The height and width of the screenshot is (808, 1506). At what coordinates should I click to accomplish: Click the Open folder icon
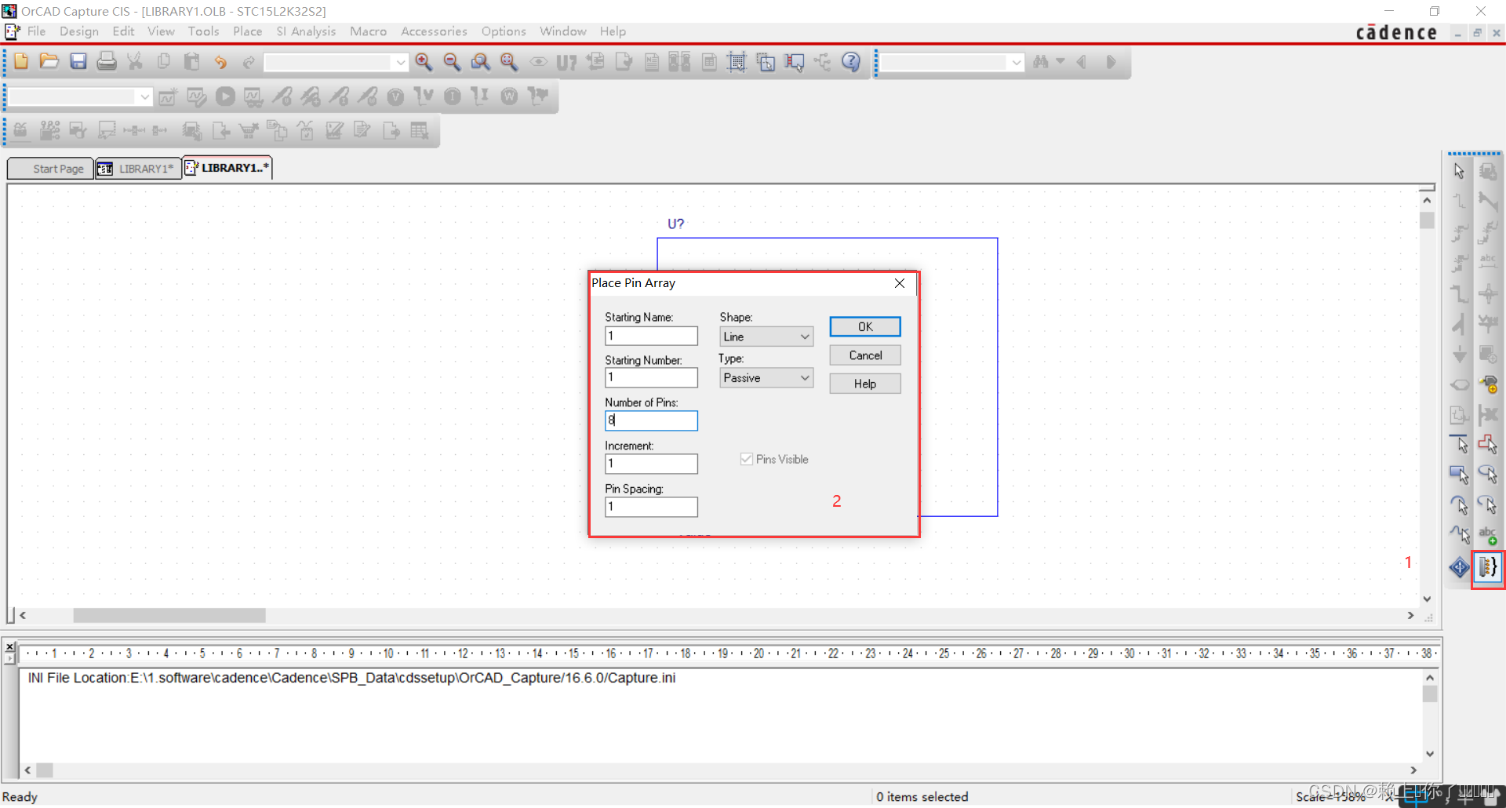pos(49,61)
